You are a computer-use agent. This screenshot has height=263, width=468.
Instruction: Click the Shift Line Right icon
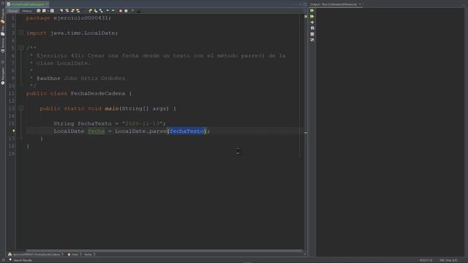[x=113, y=11]
